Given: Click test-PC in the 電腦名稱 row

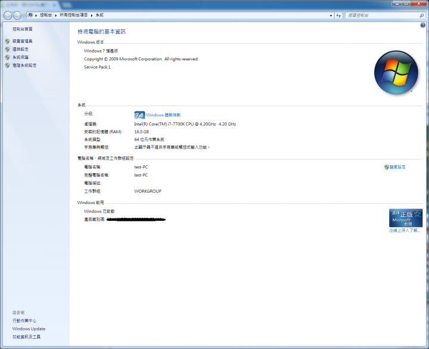Looking at the screenshot, I should coord(141,167).
